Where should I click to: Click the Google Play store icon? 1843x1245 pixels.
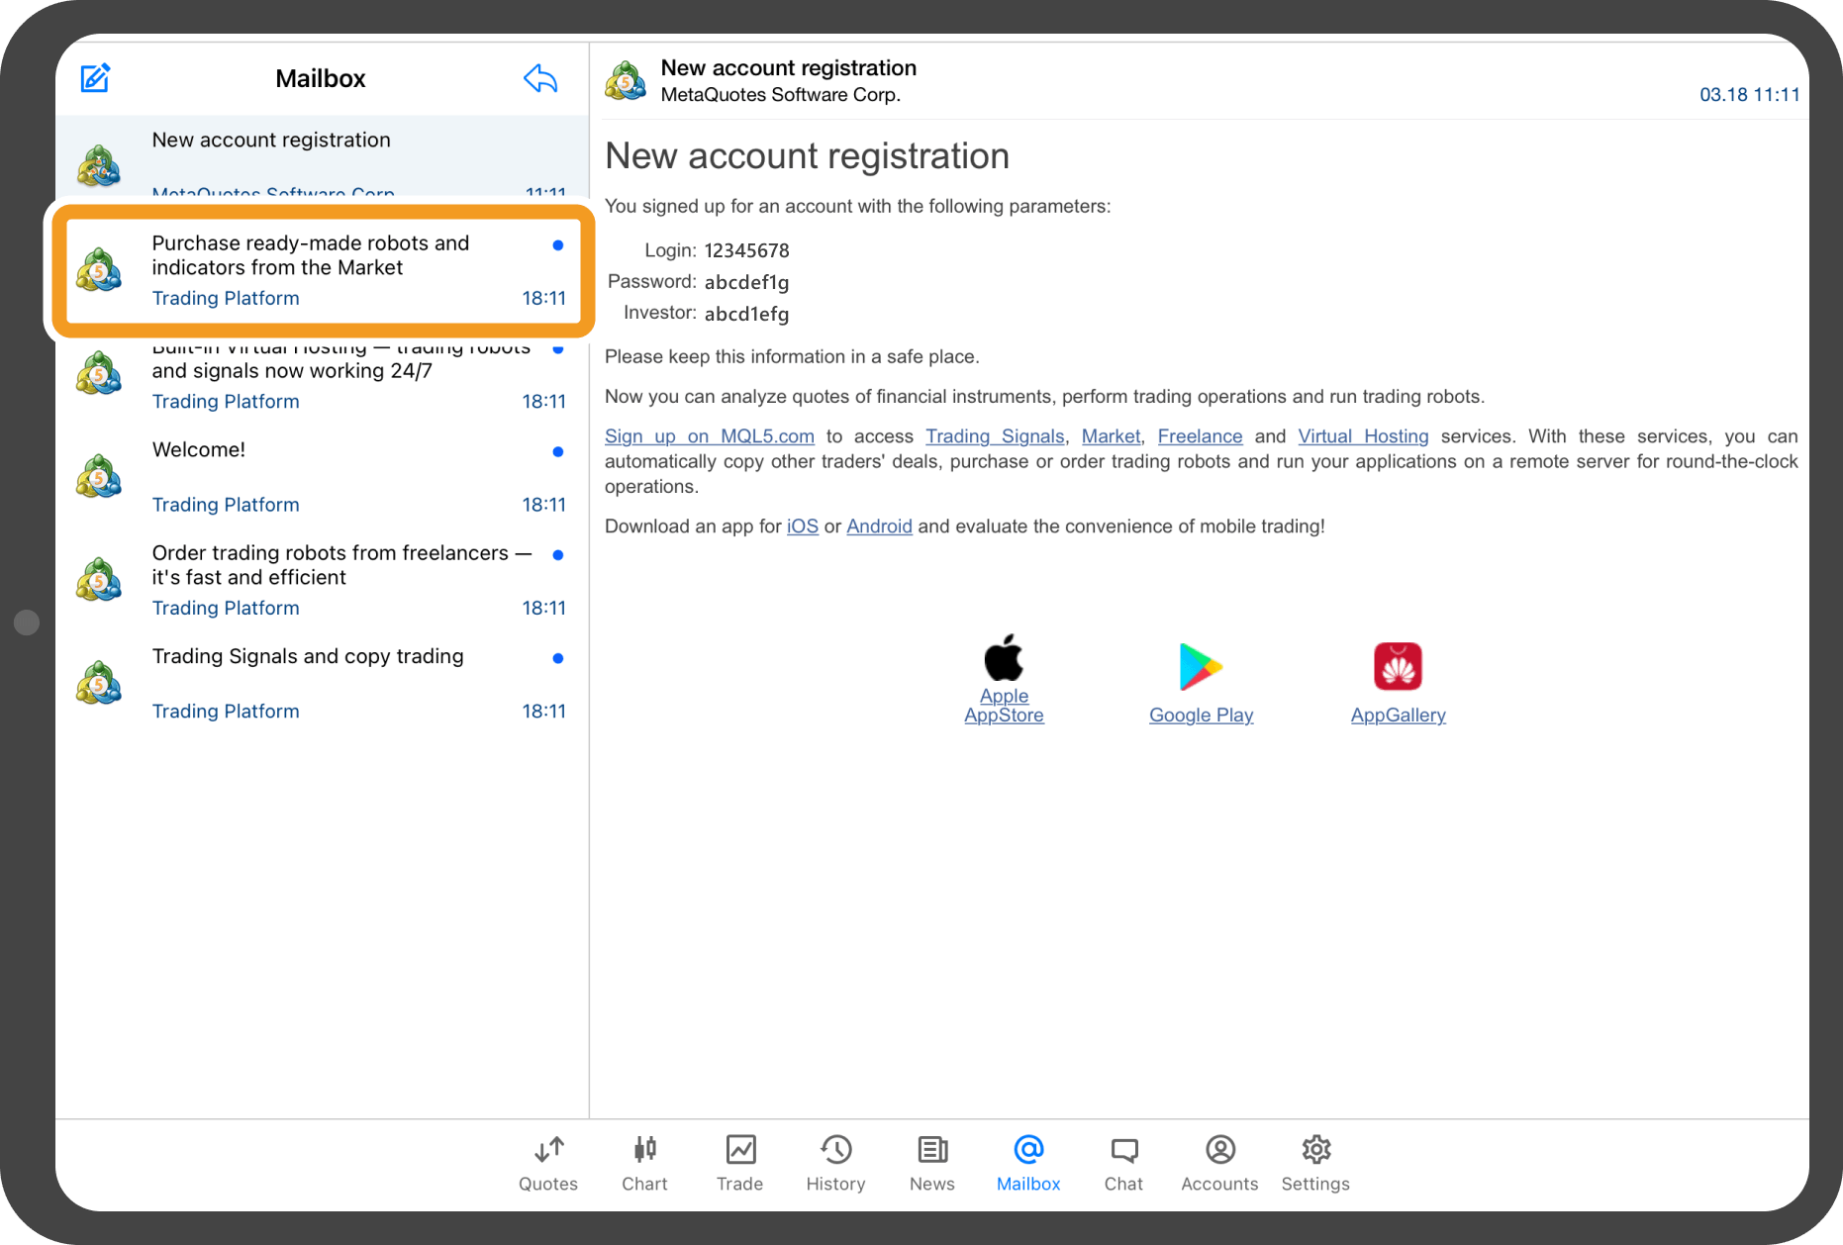[x=1201, y=667]
